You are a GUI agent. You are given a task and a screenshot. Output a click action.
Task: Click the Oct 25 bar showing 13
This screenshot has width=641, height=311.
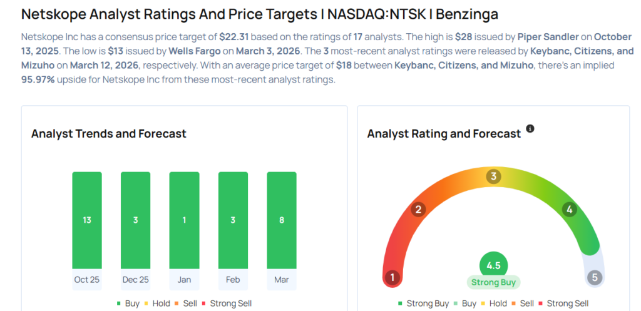tap(86, 220)
